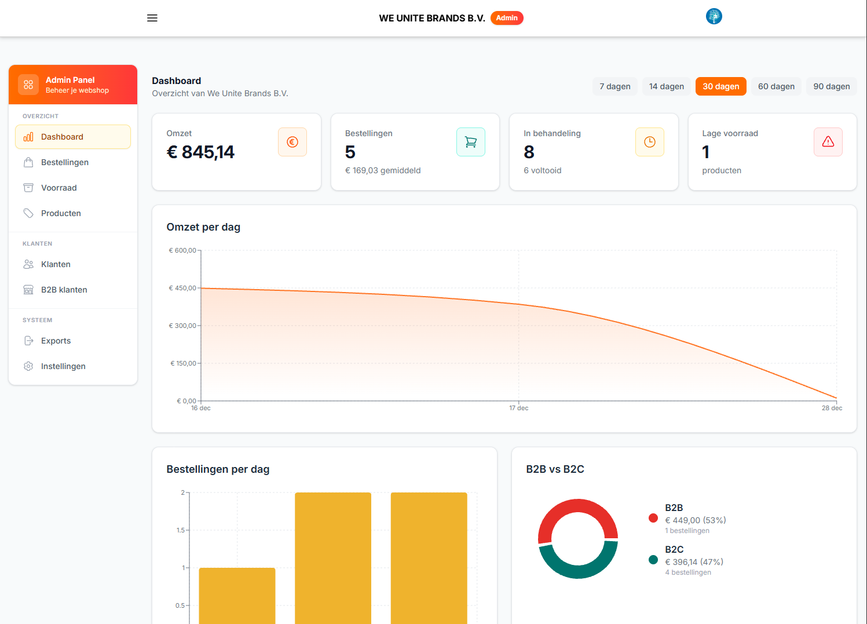Image resolution: width=867 pixels, height=624 pixels.
Task: Click the profile avatar top right
Action: click(x=714, y=16)
